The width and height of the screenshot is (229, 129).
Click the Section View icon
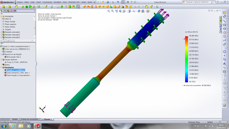[120, 11]
